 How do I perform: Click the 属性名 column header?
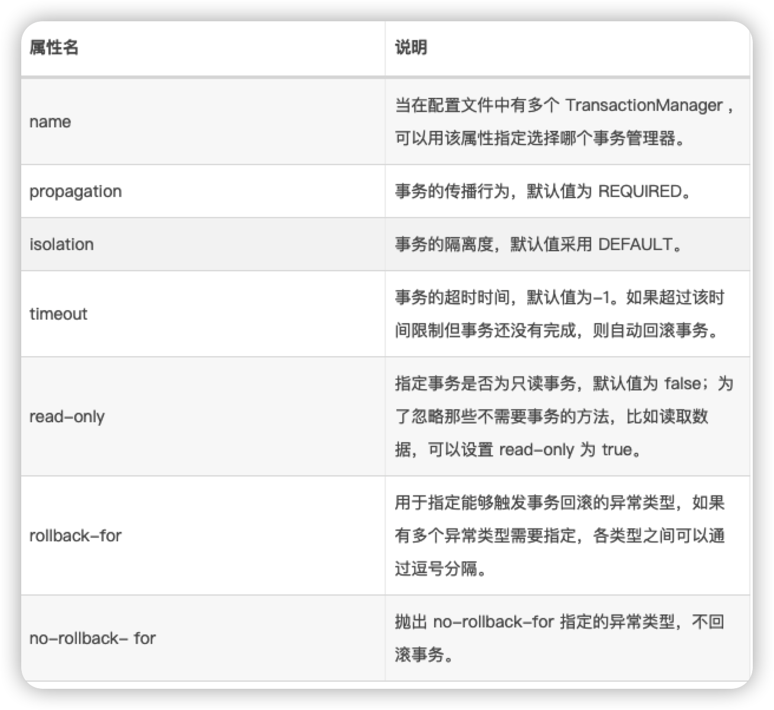point(54,47)
